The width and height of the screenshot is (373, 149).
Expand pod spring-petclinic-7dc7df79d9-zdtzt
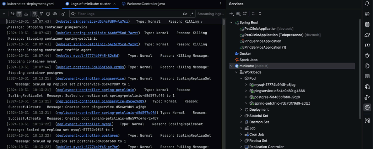click(246, 103)
